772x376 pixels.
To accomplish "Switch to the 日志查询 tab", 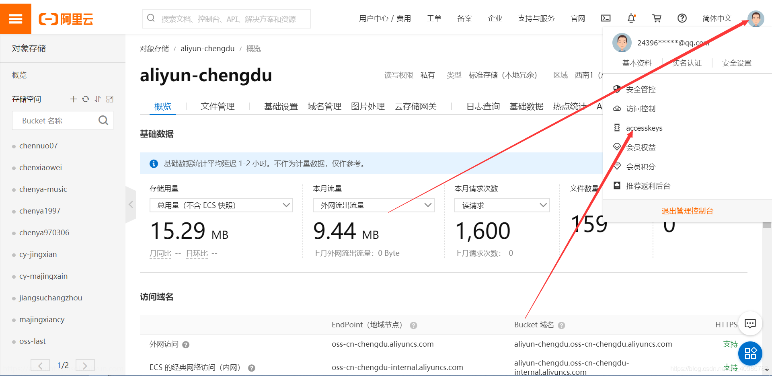I will tap(483, 106).
